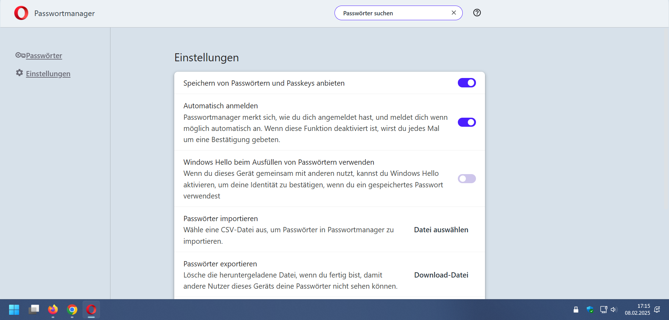
Task: Click the key icon beside Passwörter
Action: tap(20, 55)
